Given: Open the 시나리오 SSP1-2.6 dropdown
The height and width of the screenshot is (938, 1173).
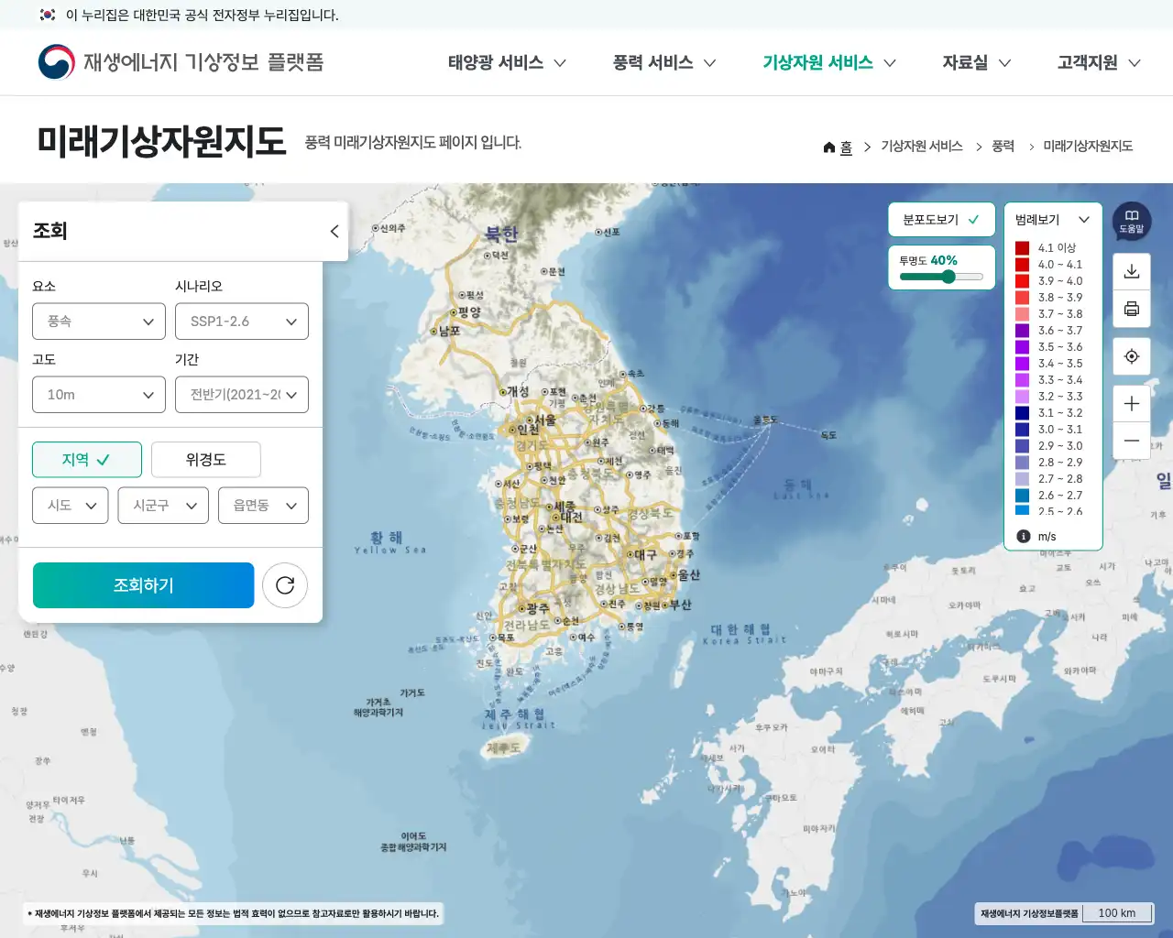Looking at the screenshot, I should pyautogui.click(x=241, y=321).
